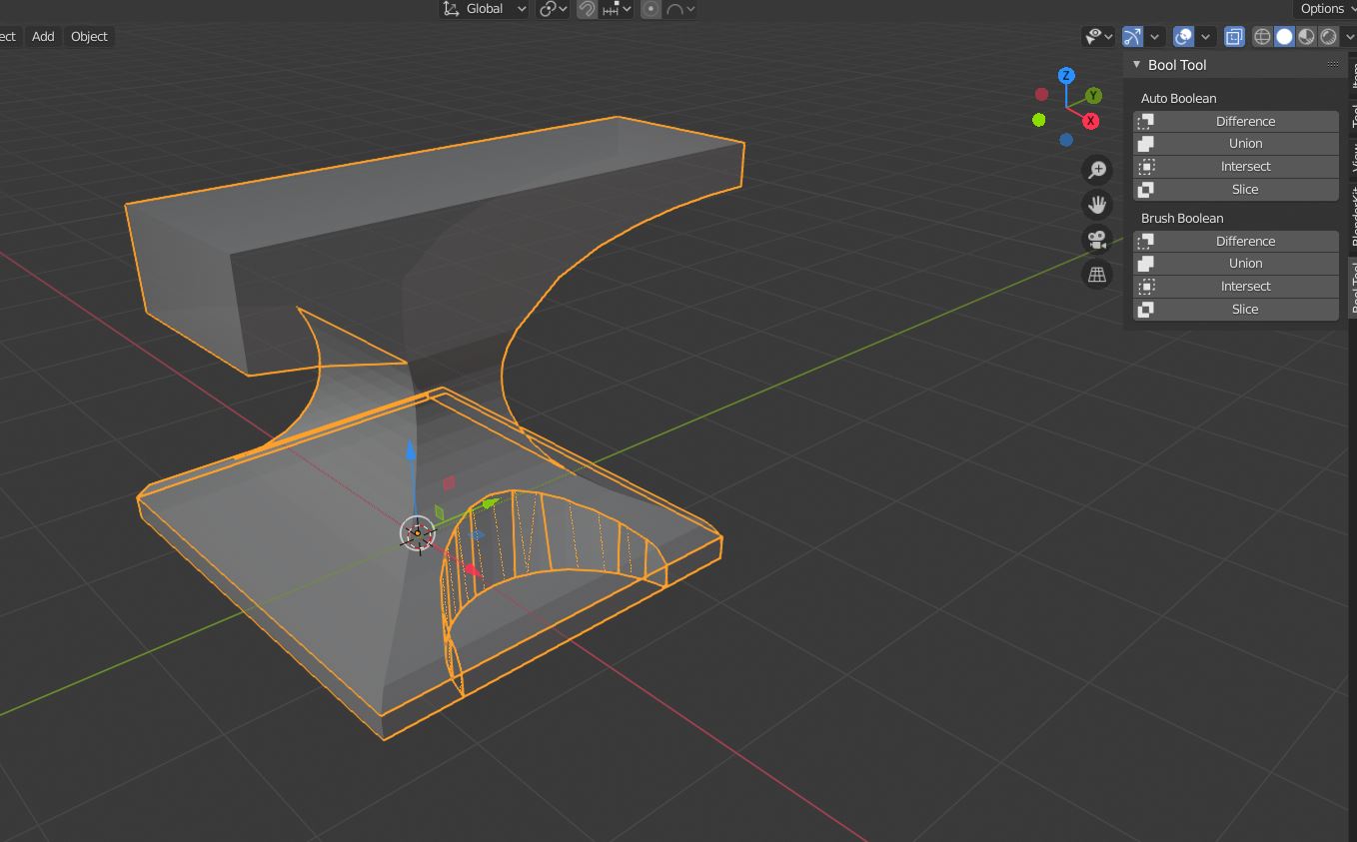Screen dimensions: 1357x842
Task: Apply Brush Boolean Difference
Action: [1236, 241]
